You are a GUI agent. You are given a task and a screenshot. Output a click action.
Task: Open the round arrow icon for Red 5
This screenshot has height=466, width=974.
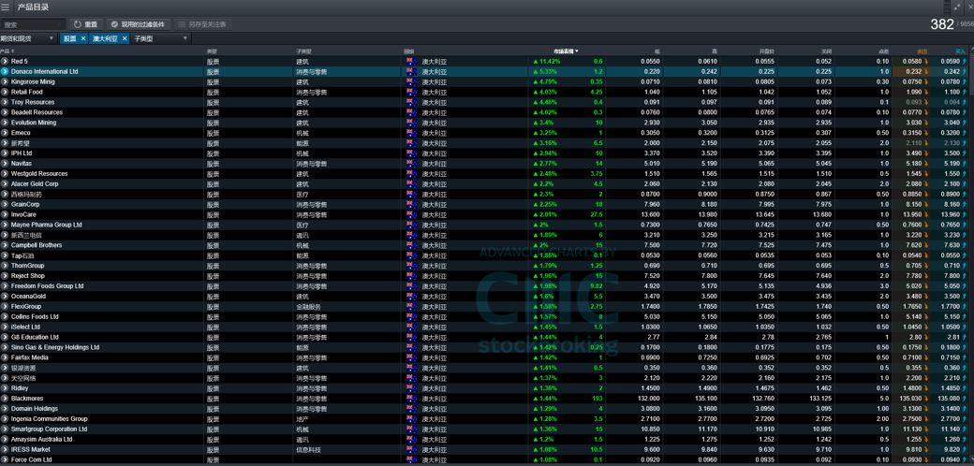pyautogui.click(x=5, y=62)
